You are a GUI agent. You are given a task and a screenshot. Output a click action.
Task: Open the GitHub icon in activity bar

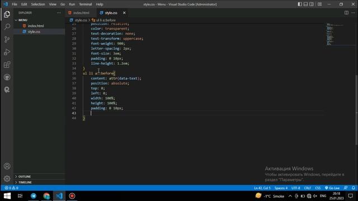tap(7, 77)
